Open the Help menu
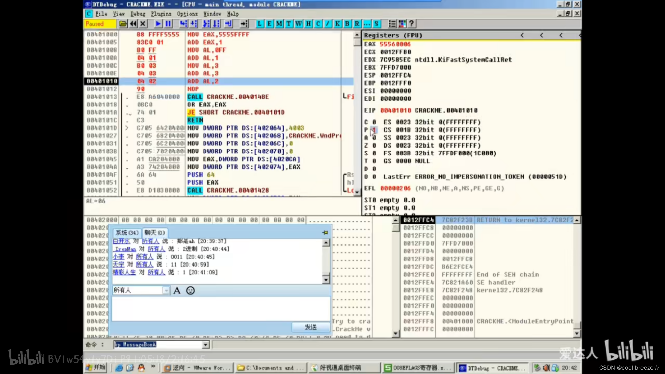665x374 pixels. pos(233,14)
